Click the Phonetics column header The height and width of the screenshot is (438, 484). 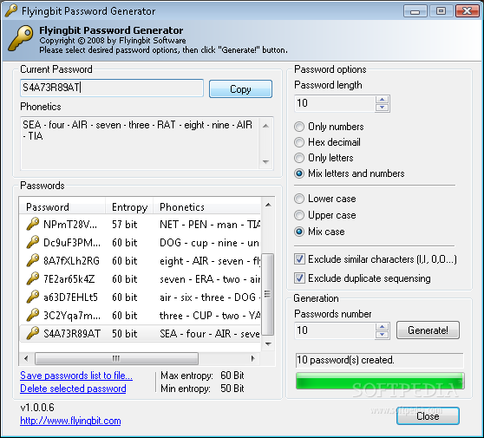(207, 206)
